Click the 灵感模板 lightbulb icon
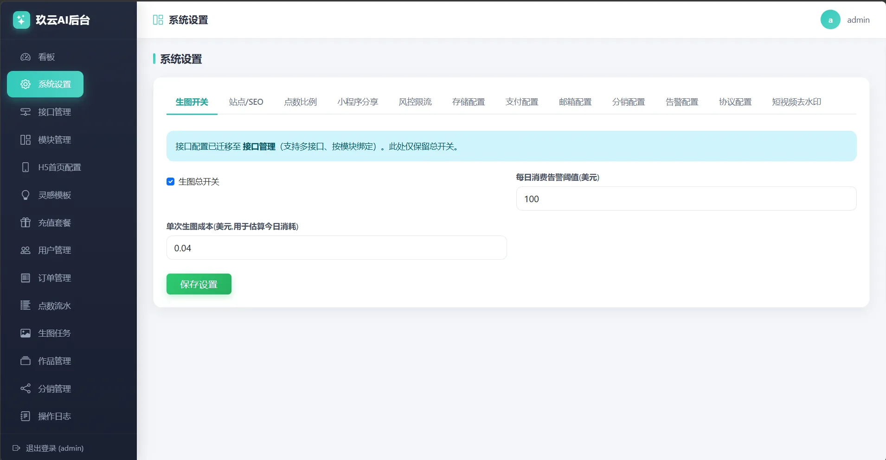The width and height of the screenshot is (886, 460). [26, 195]
